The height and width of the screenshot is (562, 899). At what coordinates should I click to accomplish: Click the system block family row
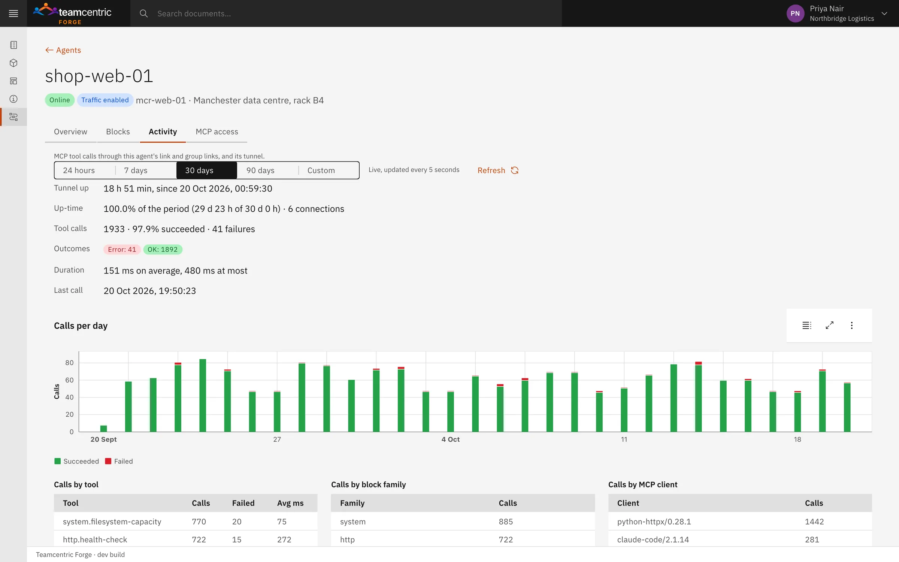coord(463,522)
